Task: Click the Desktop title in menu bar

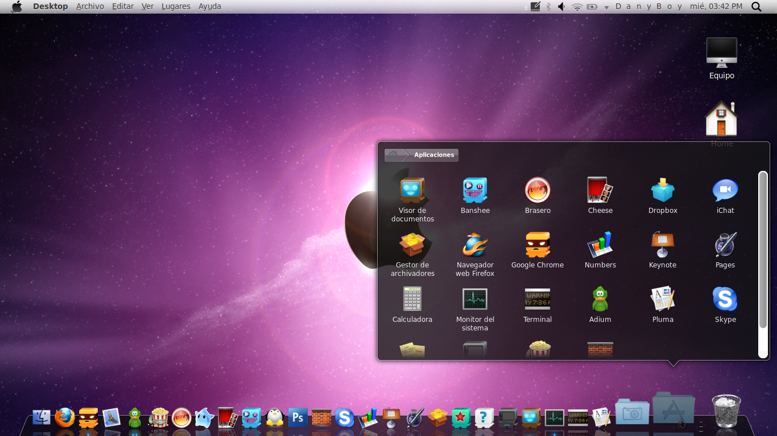Action: click(x=50, y=6)
